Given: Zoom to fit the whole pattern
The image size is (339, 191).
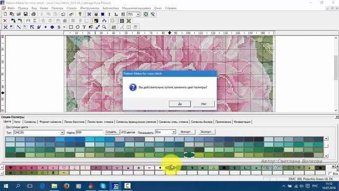Looking at the screenshot, I should point(146,14).
